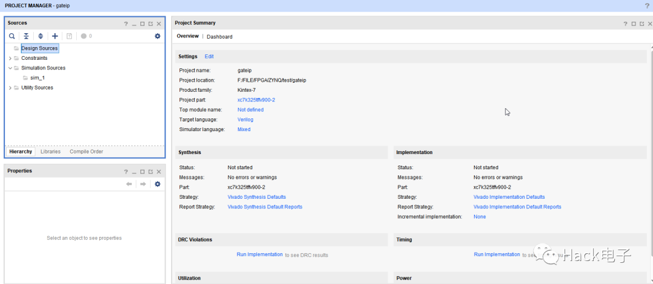Expand the Constraints folder
The image size is (653, 284).
click(10, 58)
